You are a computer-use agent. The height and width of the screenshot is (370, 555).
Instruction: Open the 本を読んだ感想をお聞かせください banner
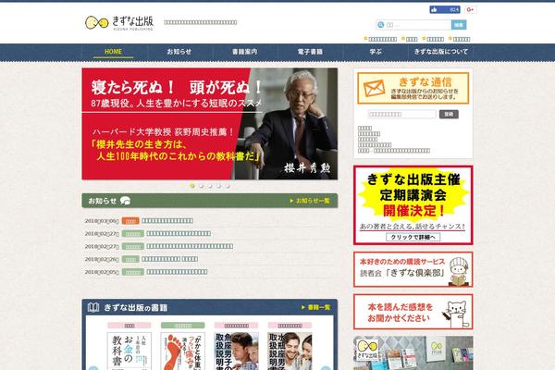413,312
